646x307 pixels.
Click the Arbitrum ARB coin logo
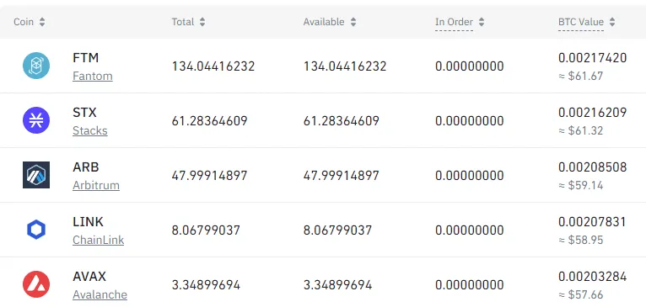click(x=36, y=175)
